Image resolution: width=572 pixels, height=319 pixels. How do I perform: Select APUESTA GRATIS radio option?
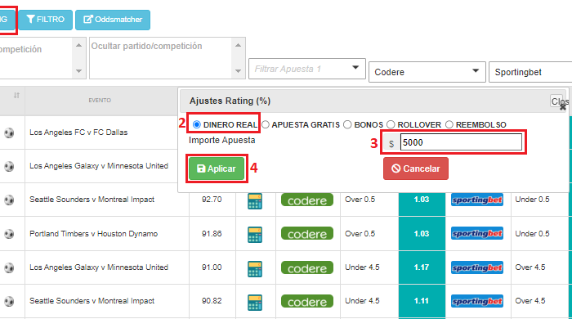click(266, 125)
